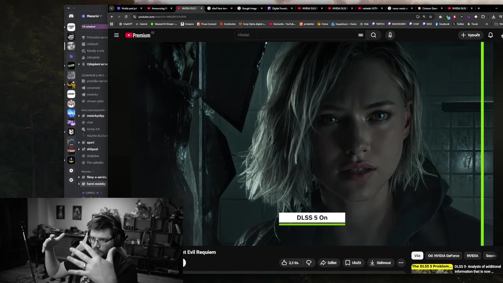Open the Facebook bookmark
The width and height of the screenshot is (503, 283).
click(x=442, y=24)
